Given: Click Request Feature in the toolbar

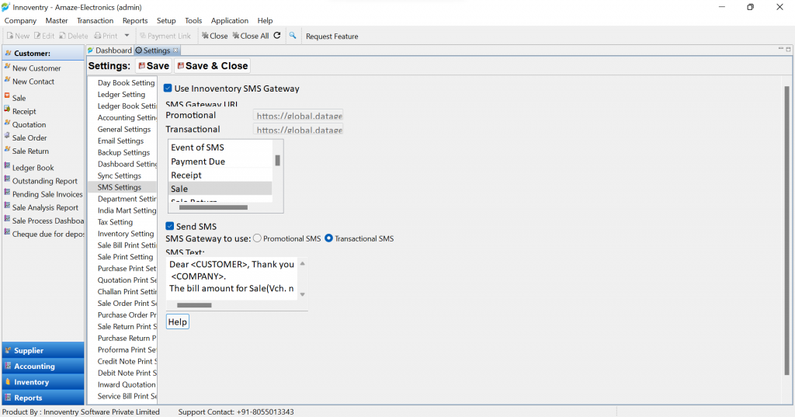Looking at the screenshot, I should coord(332,36).
